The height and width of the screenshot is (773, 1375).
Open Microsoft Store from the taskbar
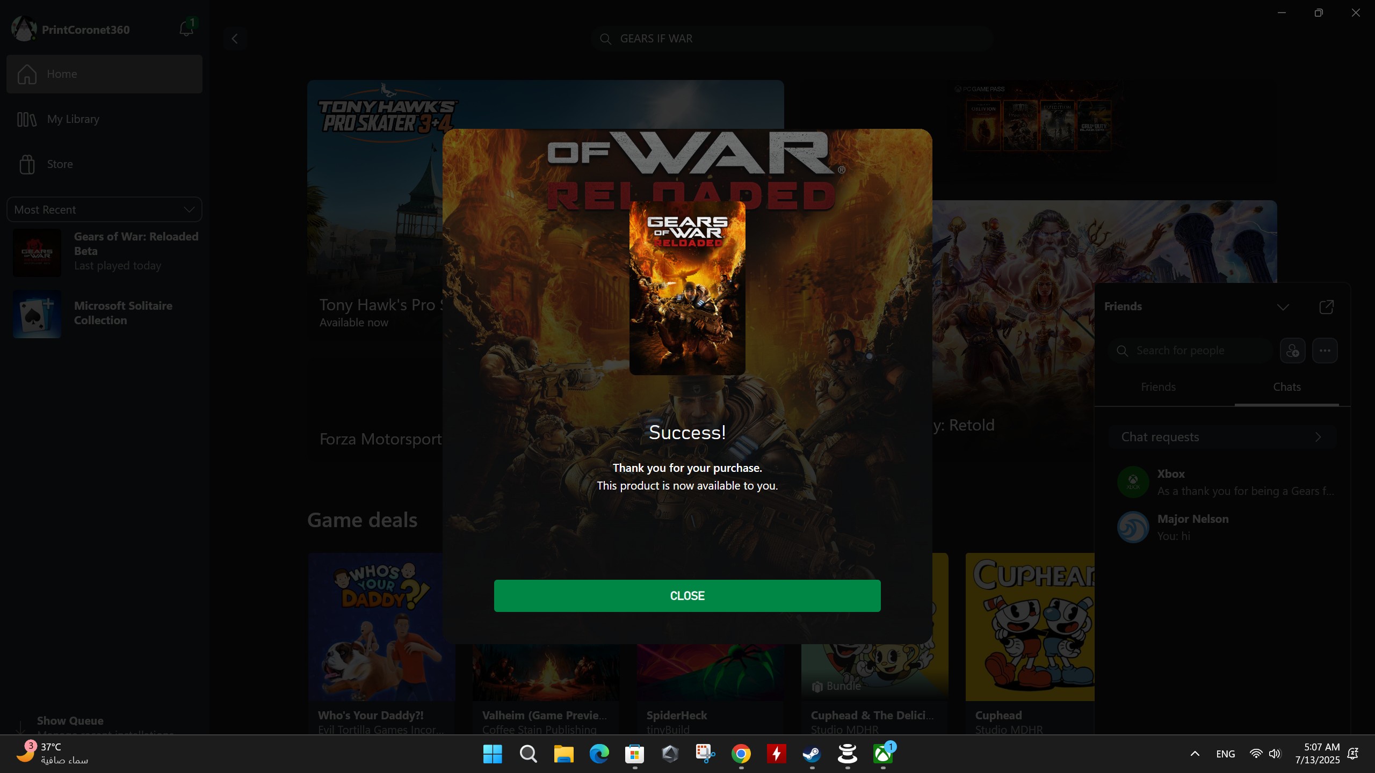pos(634,754)
